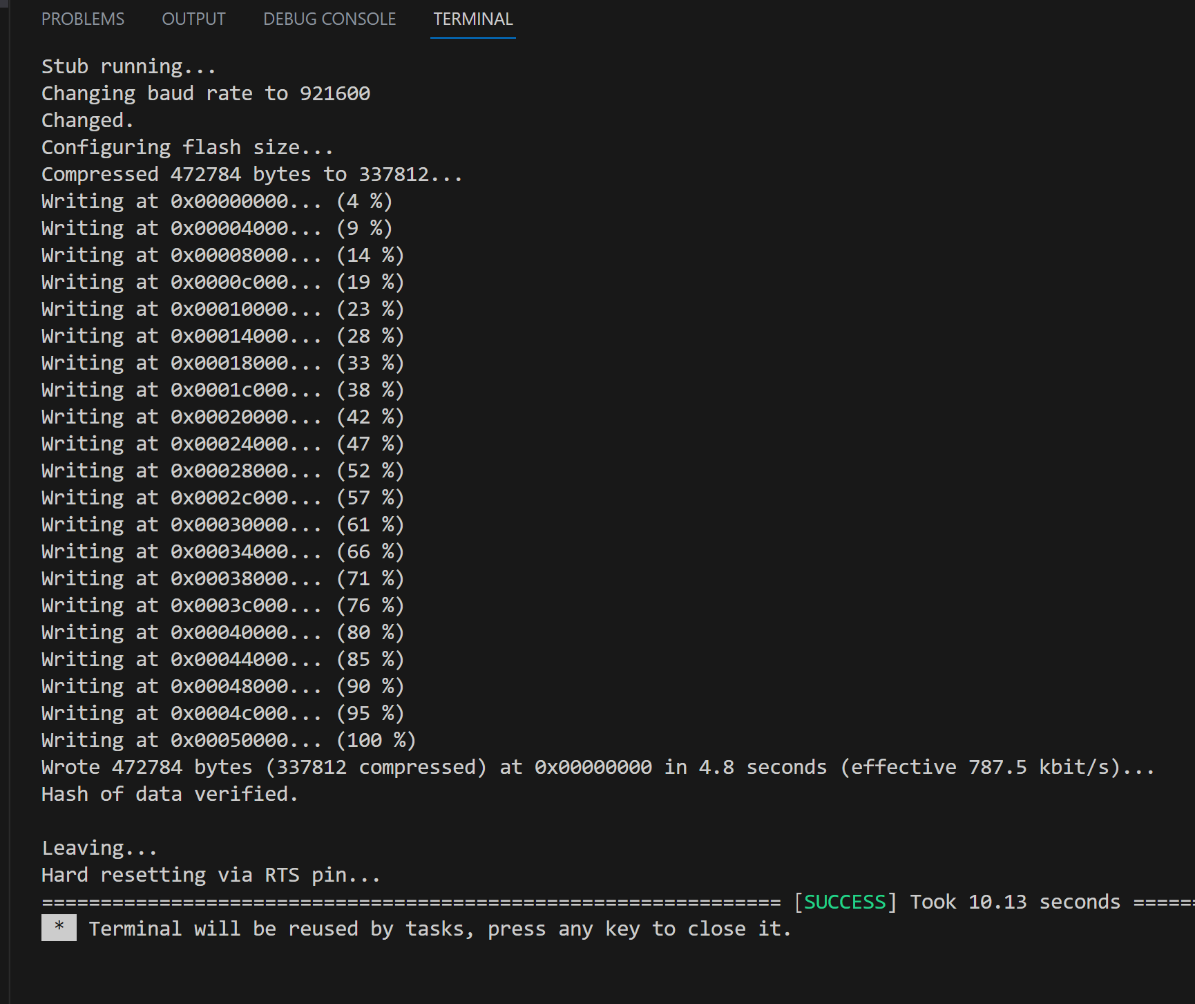The height and width of the screenshot is (1004, 1195).
Task: Select the active TERMINAL tab
Action: point(472,19)
